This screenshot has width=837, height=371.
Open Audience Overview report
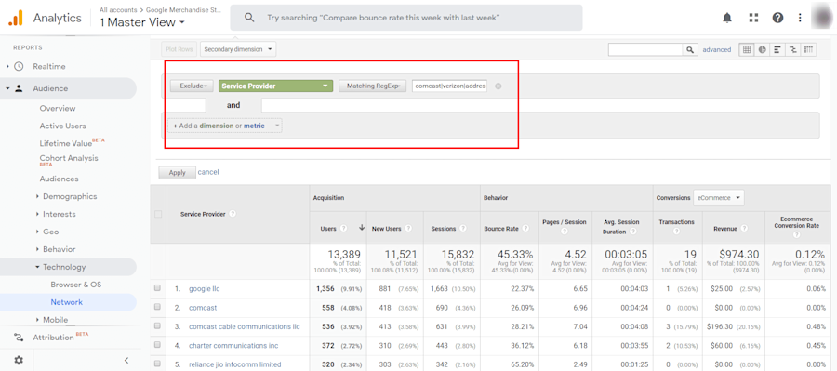(58, 109)
